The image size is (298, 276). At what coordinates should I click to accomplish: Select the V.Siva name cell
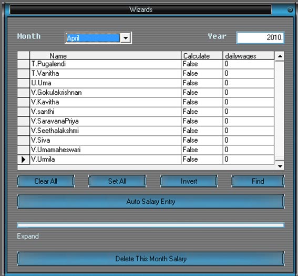click(x=106, y=141)
